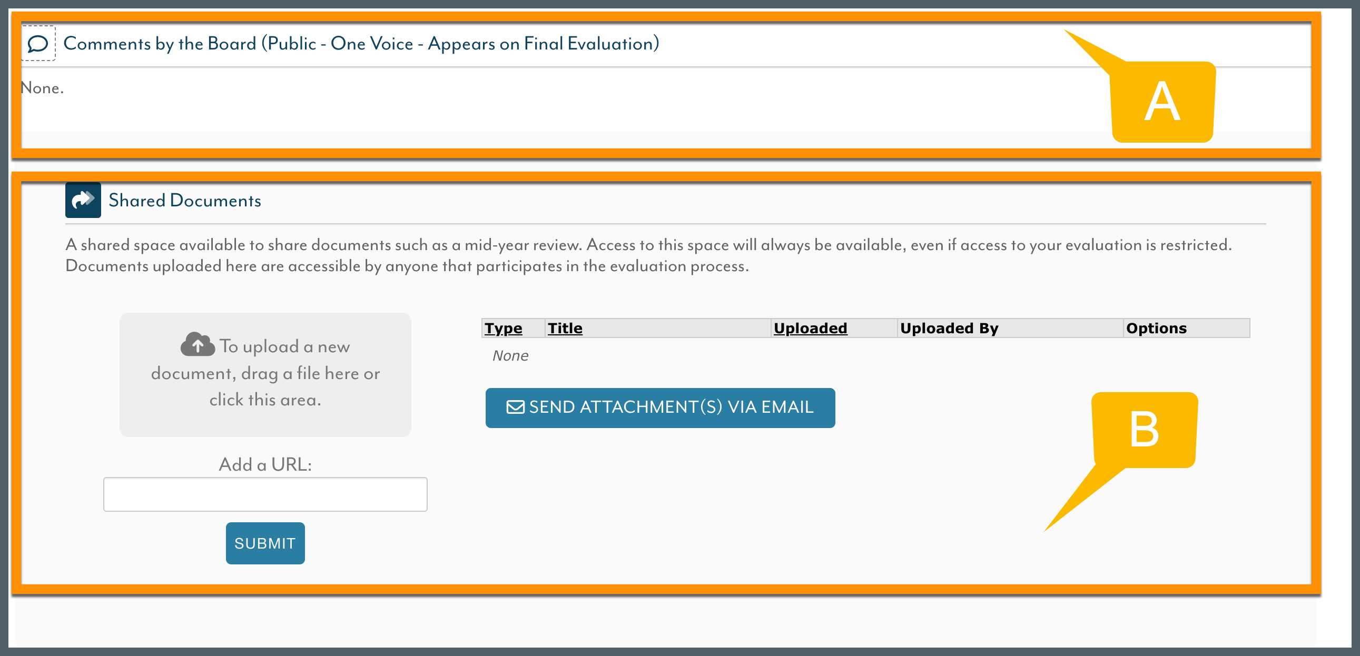Click the drag-a-file upload drop area
Image resolution: width=1360 pixels, height=656 pixels.
265,375
